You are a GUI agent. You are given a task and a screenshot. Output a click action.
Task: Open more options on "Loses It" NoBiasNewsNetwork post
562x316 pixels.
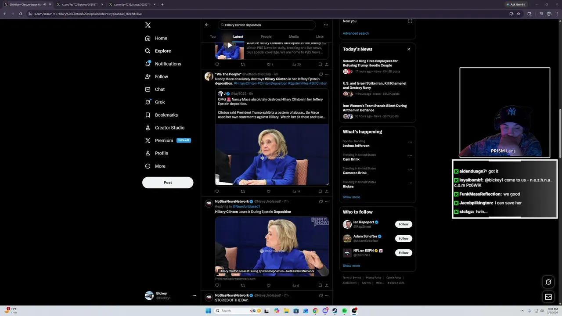point(327,201)
